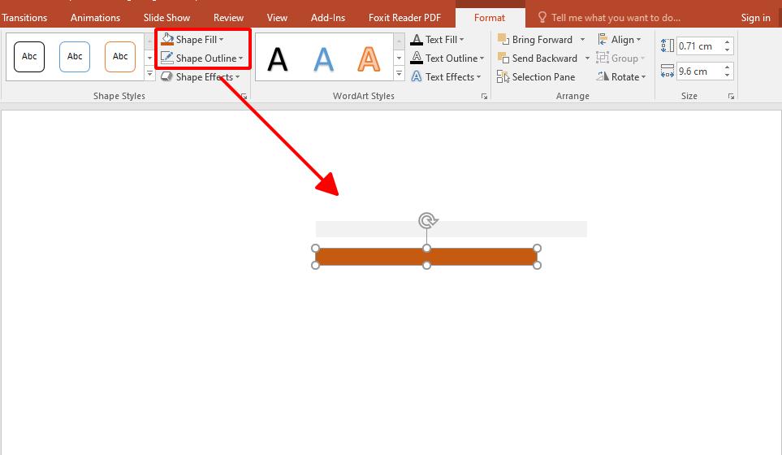Image resolution: width=782 pixels, height=455 pixels.
Task: Open the Shape Styles dialog launcher
Action: 244,97
